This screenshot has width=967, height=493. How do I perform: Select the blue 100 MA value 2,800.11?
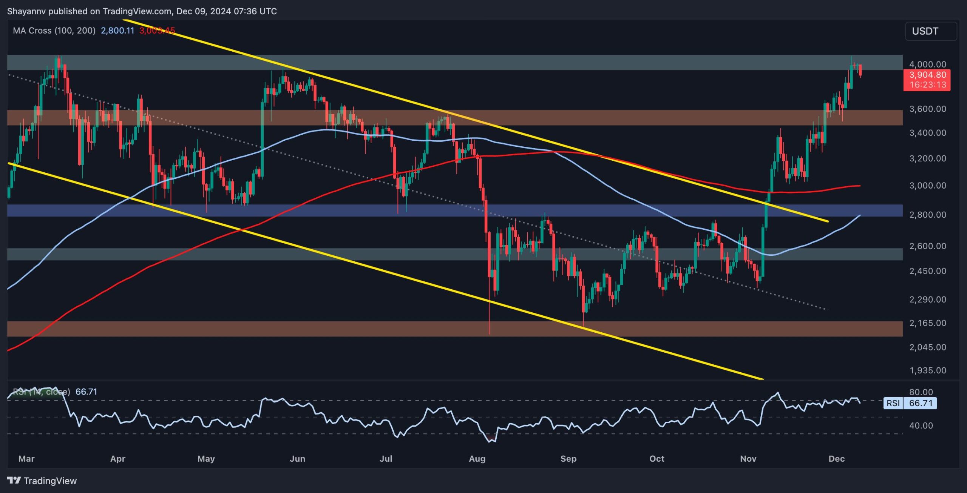(x=117, y=31)
